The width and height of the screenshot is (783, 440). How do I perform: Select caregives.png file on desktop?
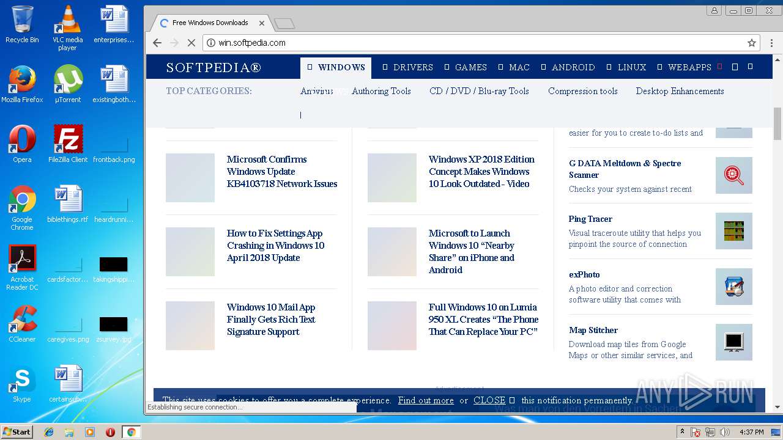pos(67,330)
